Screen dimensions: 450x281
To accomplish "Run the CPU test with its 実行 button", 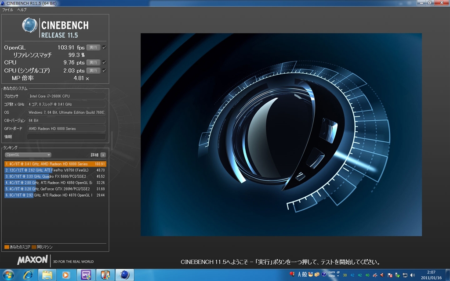I will tap(93, 62).
